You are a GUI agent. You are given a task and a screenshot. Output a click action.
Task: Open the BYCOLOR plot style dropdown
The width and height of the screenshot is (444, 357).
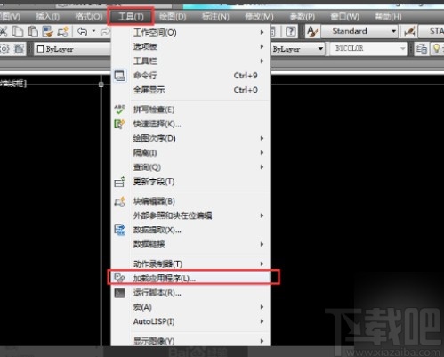[368, 49]
